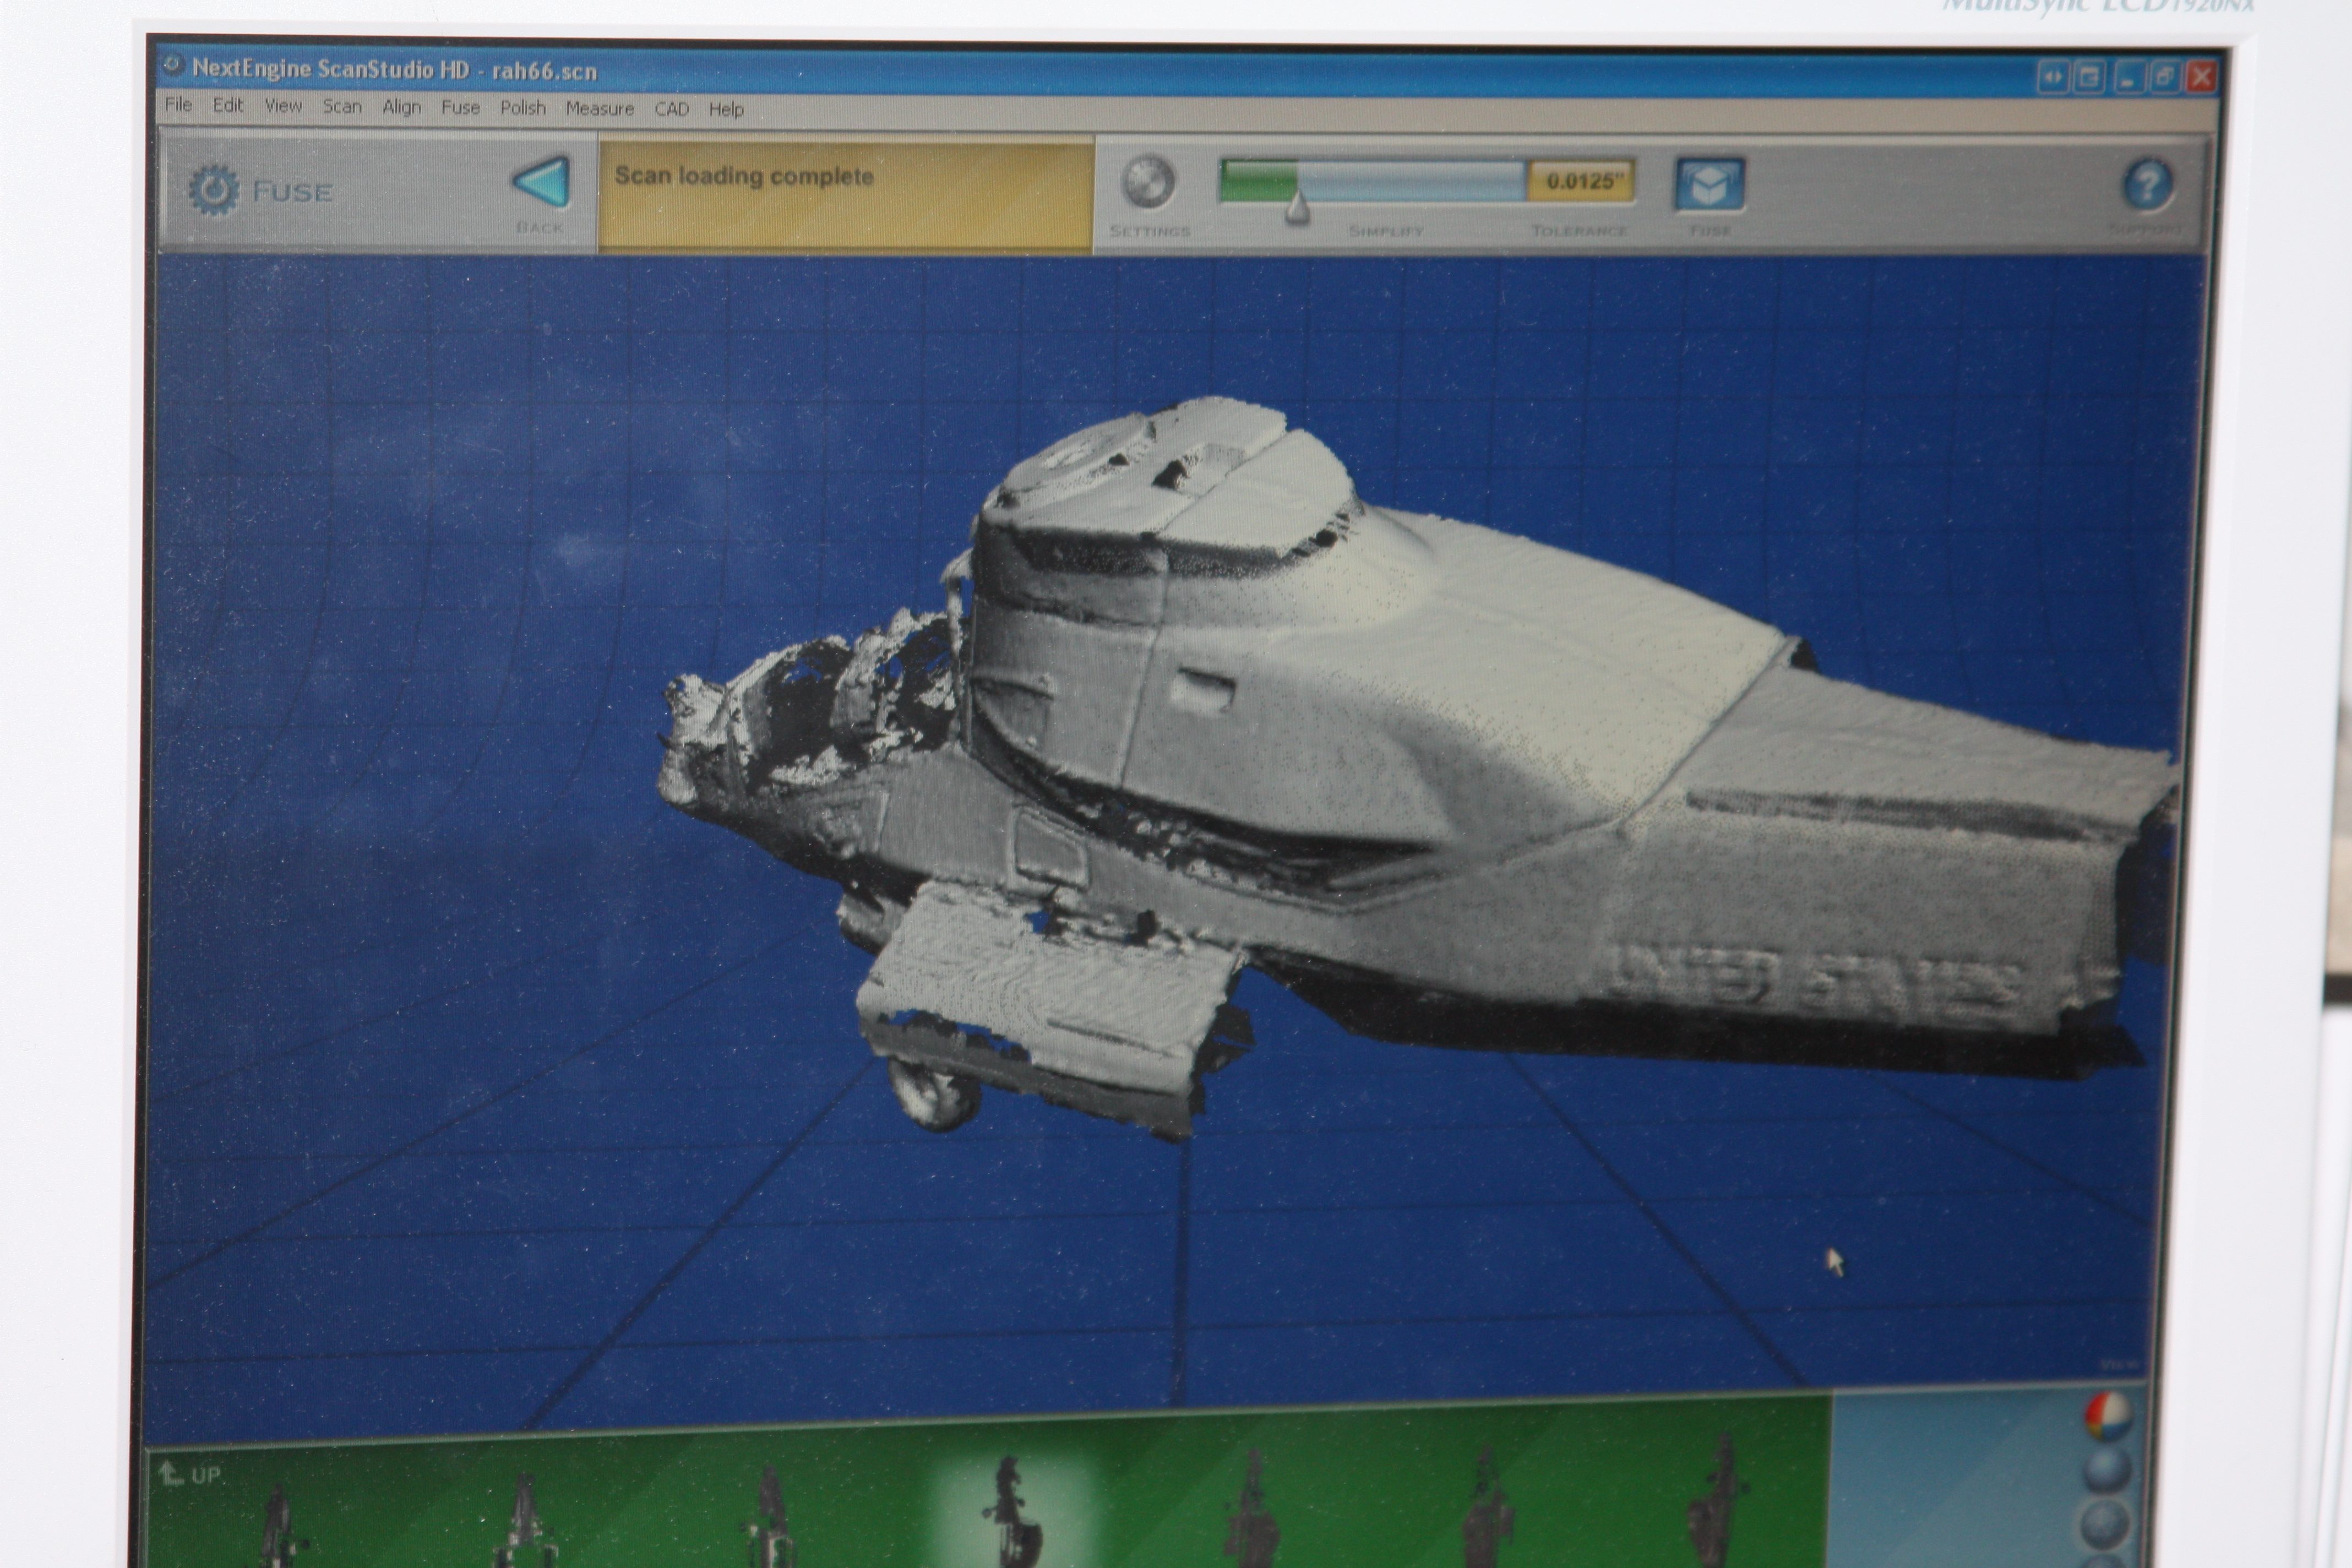Image resolution: width=2352 pixels, height=1568 pixels.
Task: Open the Edit menu
Action: click(x=227, y=105)
